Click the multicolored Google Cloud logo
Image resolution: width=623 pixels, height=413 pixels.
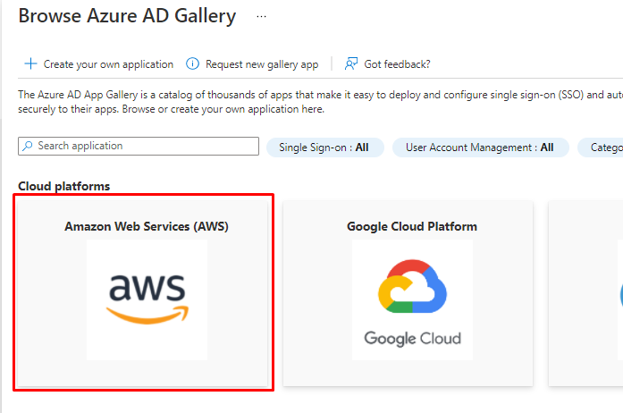(412, 299)
